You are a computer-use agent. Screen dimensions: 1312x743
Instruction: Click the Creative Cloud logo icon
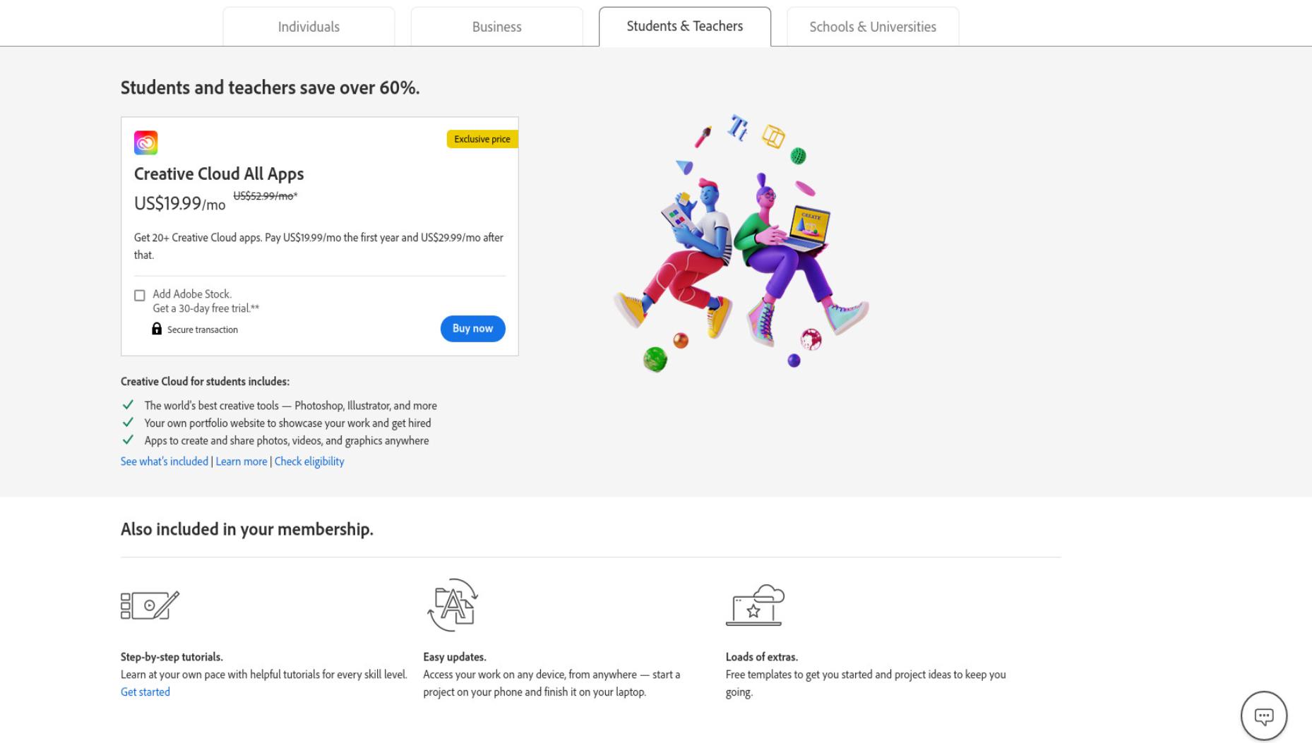point(145,143)
